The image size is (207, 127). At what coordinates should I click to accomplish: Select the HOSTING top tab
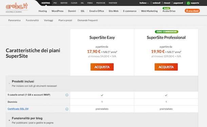click(x=46, y=3)
